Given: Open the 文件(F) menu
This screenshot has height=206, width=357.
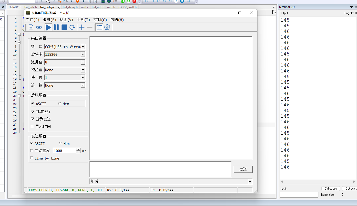Looking at the screenshot, I should point(33,20).
